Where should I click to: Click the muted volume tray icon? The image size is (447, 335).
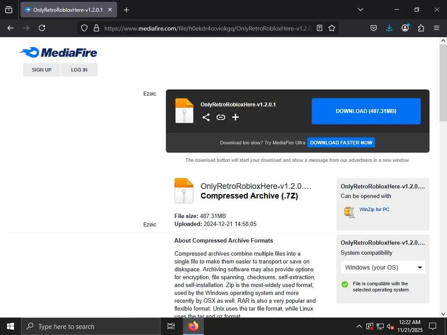(390, 326)
